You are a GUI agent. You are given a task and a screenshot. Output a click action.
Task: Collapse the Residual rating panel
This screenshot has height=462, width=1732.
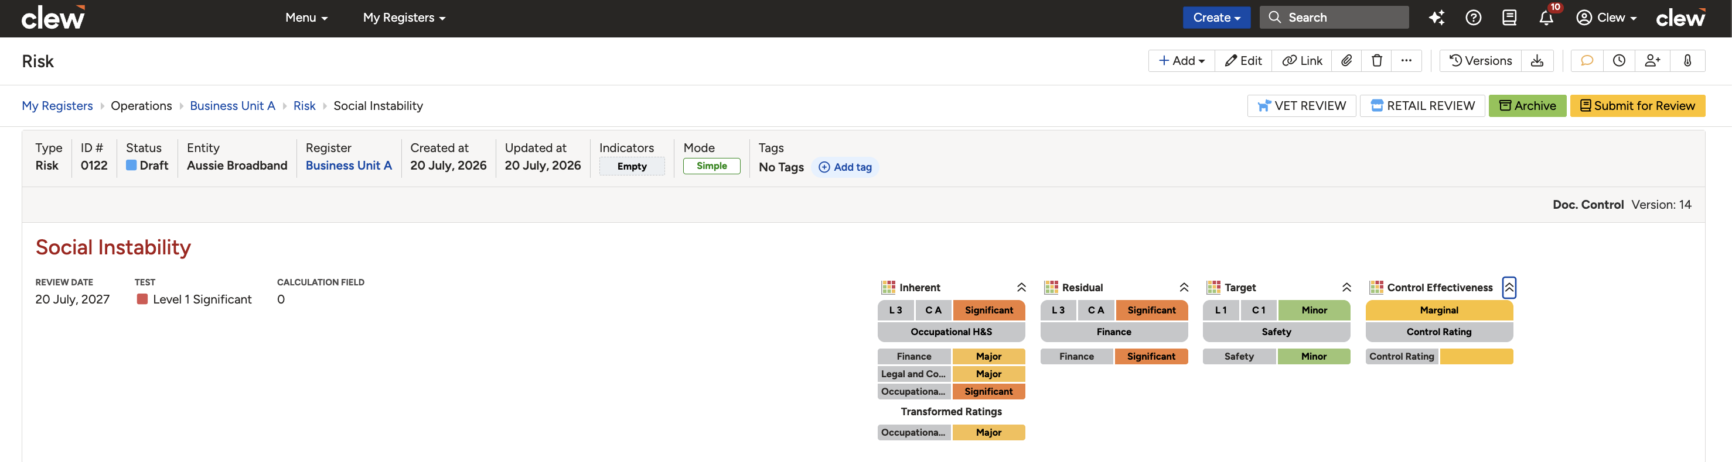click(1184, 287)
